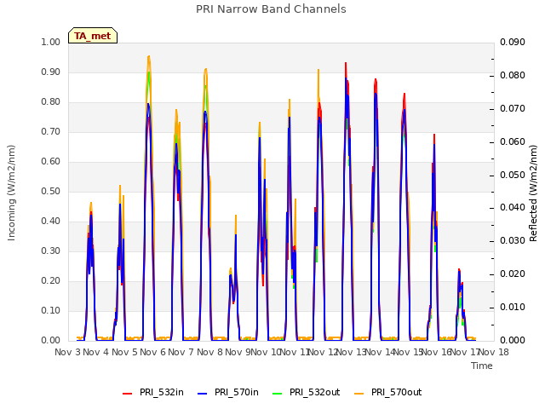Click the Reflected (W/m2/nm) axis label
545x409 pixels.
[x=533, y=193]
